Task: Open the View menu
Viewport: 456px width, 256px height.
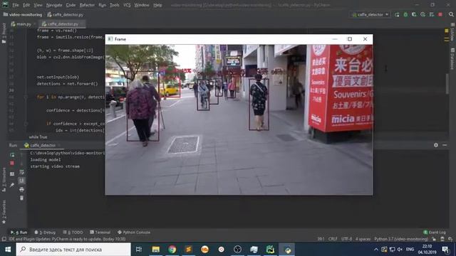Action: click(38, 5)
